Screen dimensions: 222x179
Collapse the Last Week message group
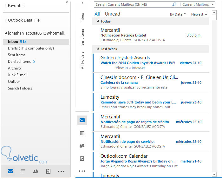(98, 49)
